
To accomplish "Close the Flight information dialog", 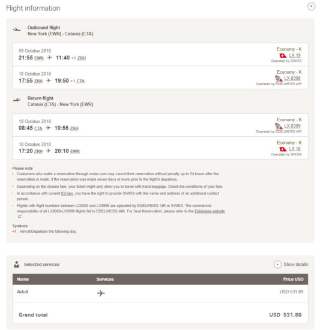I will pos(311,7).
